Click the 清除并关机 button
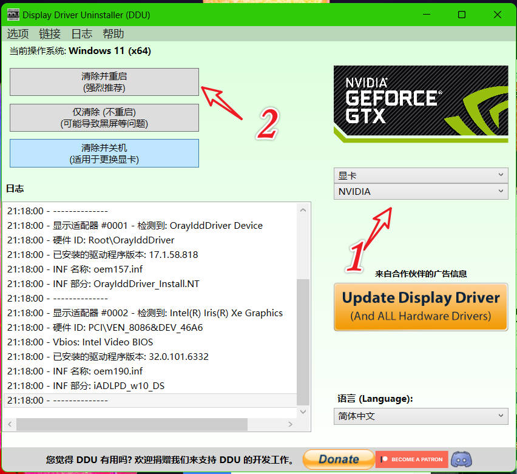The height and width of the screenshot is (474, 517). pos(104,154)
